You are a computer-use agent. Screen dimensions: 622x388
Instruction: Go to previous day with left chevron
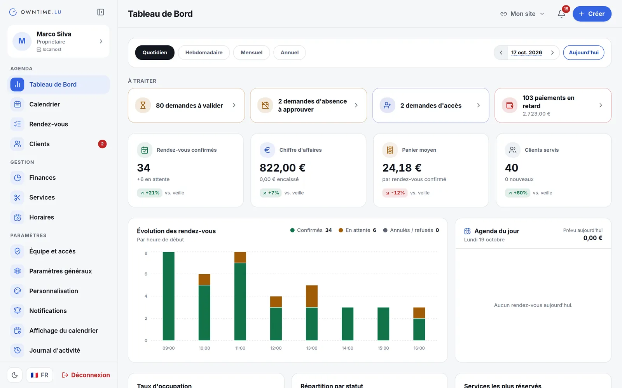501,53
